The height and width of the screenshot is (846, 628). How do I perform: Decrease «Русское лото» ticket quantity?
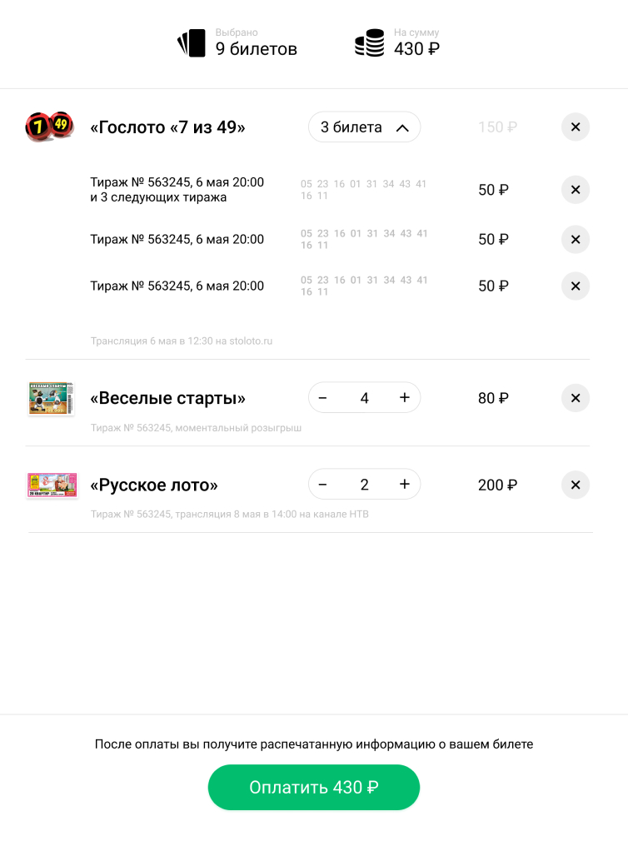click(x=323, y=485)
